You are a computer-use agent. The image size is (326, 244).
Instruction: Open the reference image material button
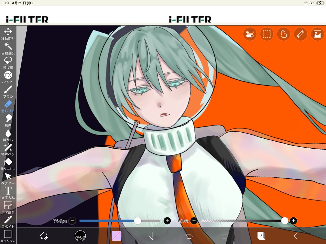coord(317,34)
